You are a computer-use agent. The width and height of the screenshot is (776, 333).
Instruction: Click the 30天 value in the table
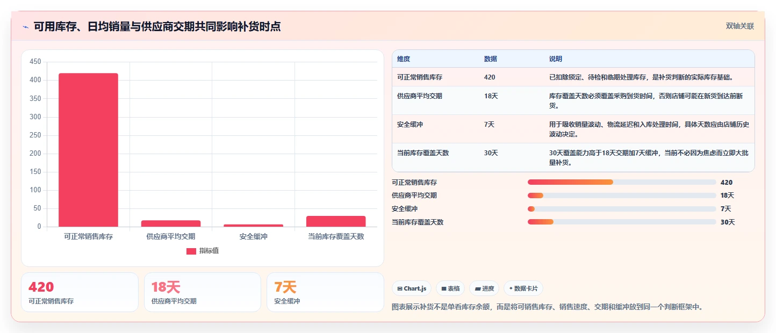point(491,153)
